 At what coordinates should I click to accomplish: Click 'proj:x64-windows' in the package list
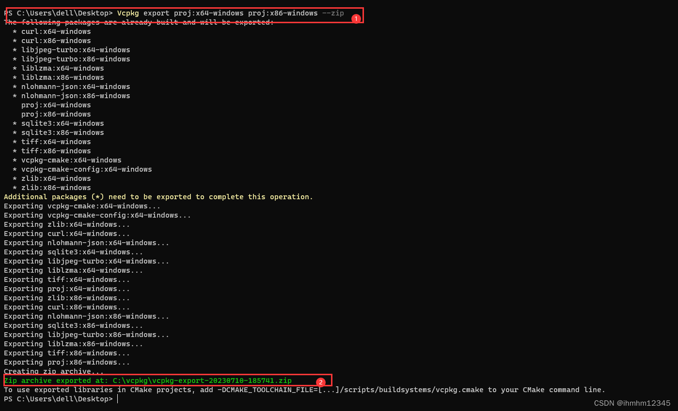[x=56, y=105]
